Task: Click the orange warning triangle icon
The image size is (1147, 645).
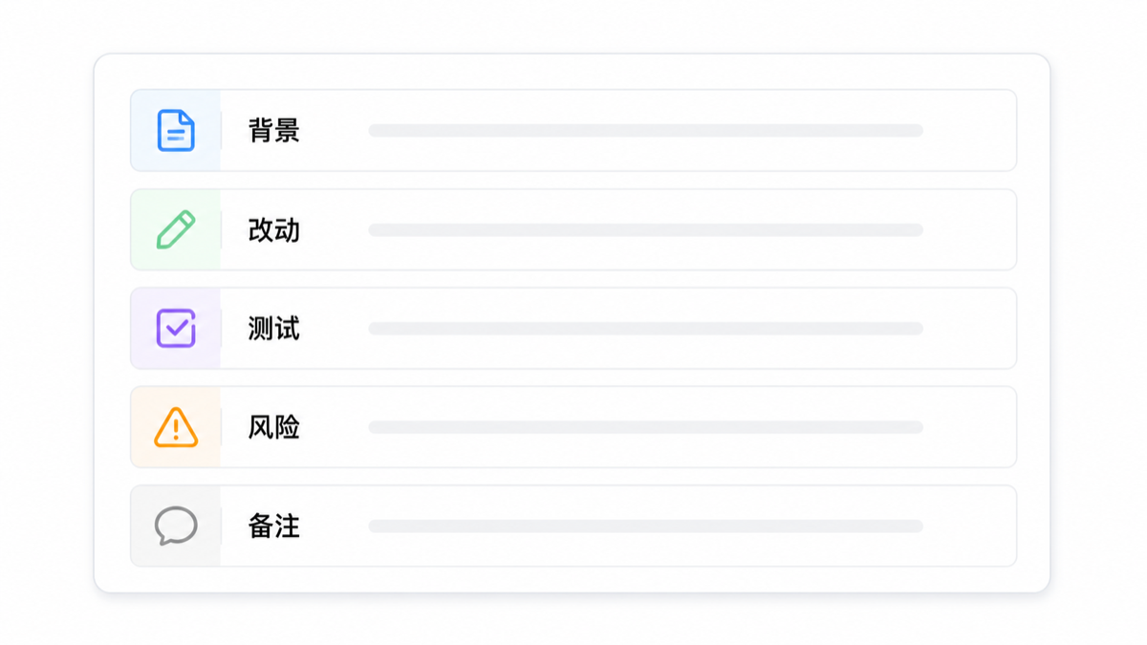Action: click(x=176, y=427)
